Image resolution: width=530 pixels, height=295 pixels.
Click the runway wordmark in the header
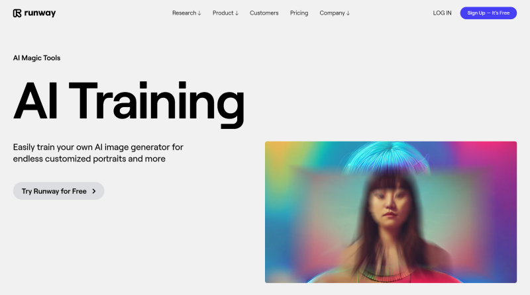tap(40, 13)
